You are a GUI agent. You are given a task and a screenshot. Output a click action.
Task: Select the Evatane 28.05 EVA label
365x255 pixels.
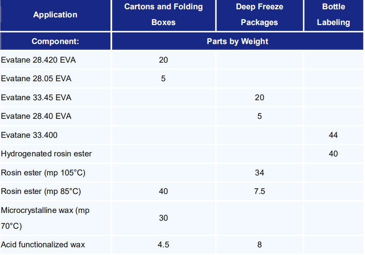click(36, 79)
